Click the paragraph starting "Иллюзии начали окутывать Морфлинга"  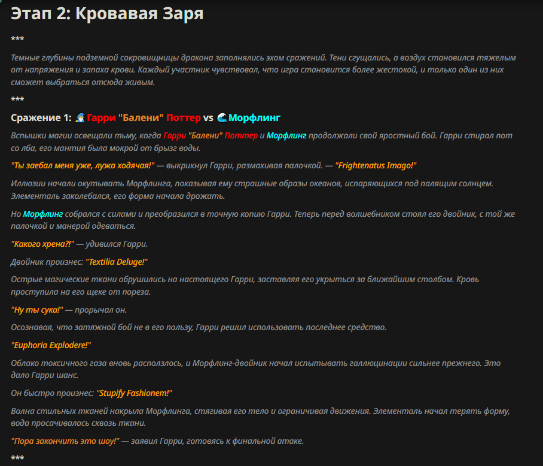pyautogui.click(x=252, y=190)
